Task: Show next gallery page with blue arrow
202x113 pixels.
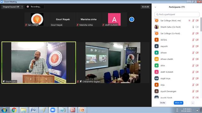Action: pyautogui.click(x=132, y=19)
